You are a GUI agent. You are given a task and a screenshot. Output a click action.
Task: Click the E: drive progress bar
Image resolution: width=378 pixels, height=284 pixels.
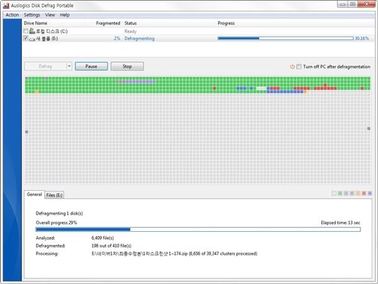pos(285,38)
